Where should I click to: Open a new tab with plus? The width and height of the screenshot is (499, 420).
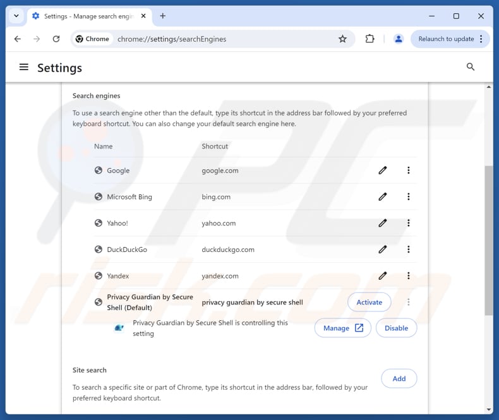point(162,16)
